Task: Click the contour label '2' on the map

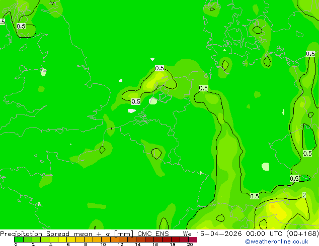Action: [304, 195]
